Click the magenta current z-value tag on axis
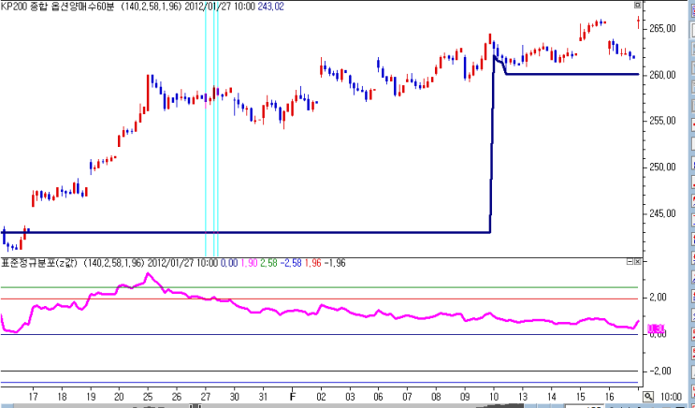 pyautogui.click(x=657, y=329)
